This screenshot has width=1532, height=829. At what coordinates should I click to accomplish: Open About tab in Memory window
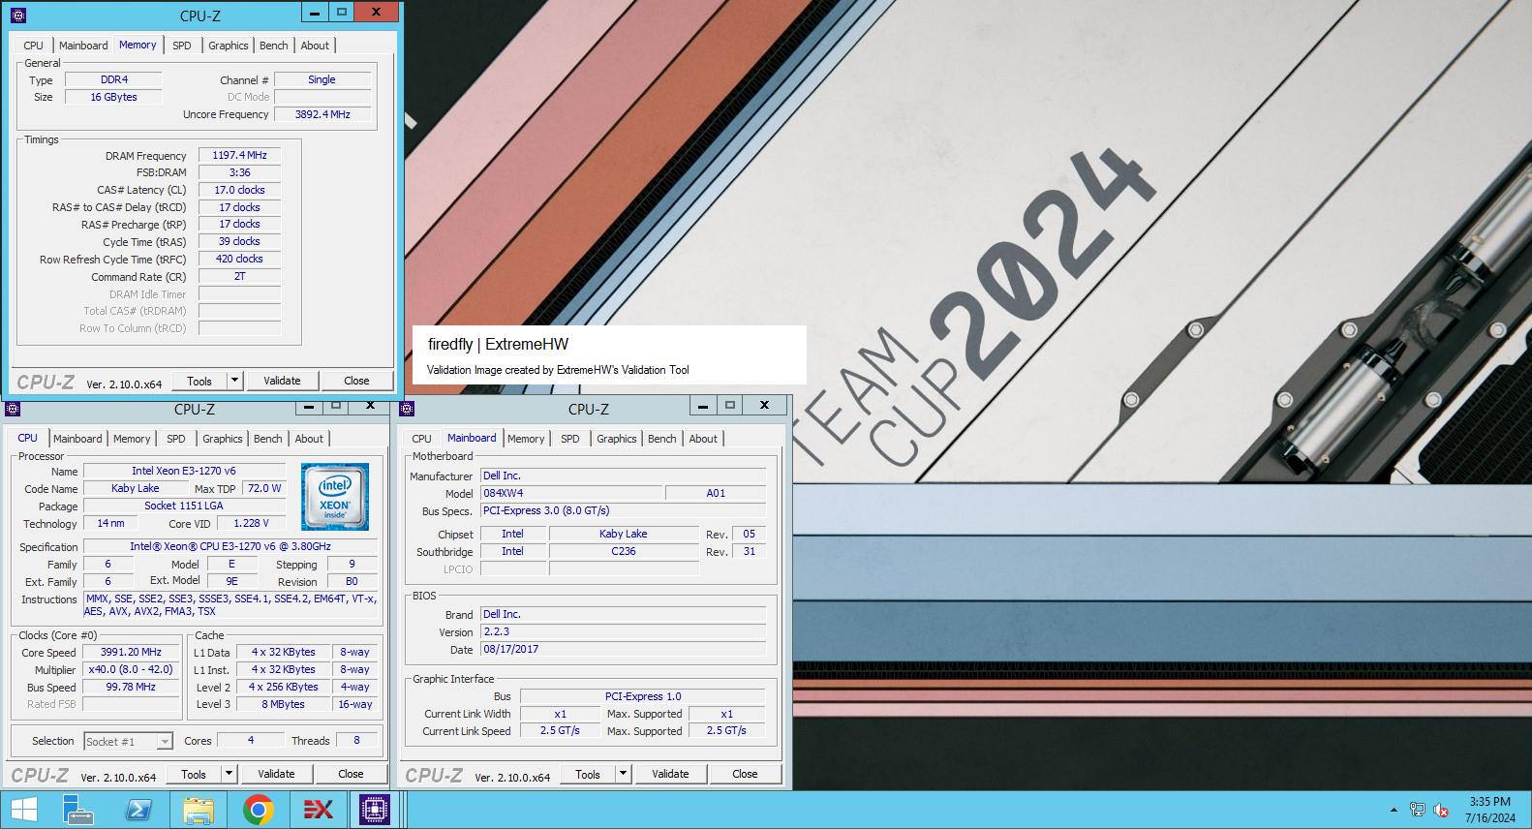(315, 46)
